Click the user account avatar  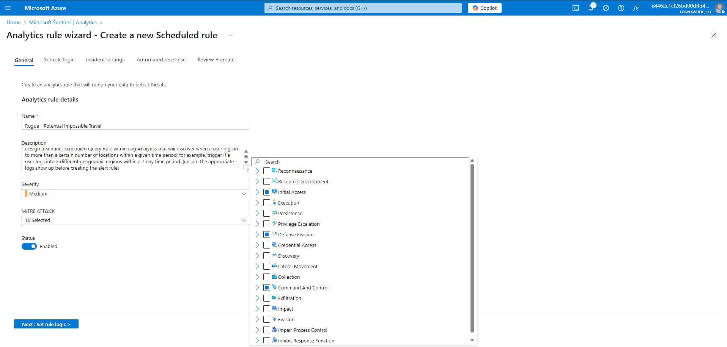pyautogui.click(x=719, y=8)
